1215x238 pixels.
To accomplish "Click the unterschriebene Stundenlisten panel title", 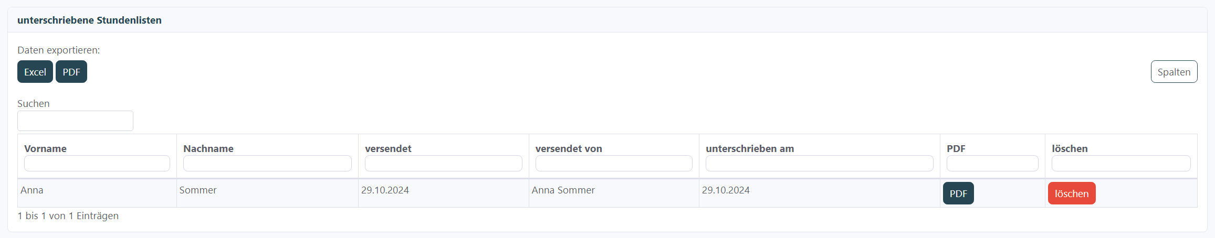I will [89, 20].
